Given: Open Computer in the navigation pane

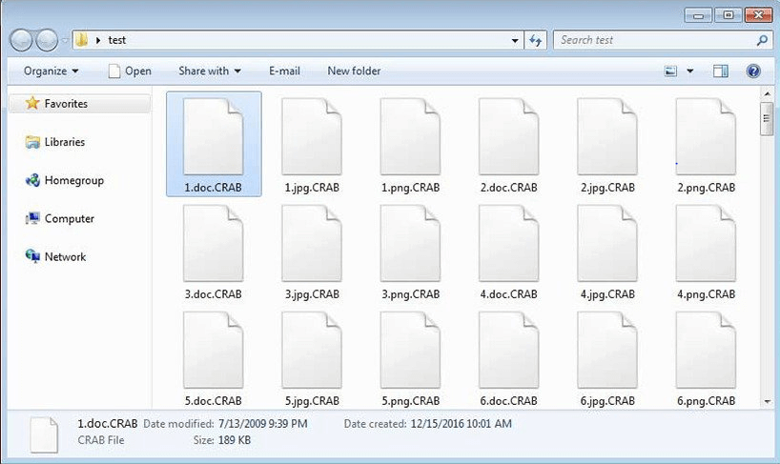Looking at the screenshot, I should 69,218.
